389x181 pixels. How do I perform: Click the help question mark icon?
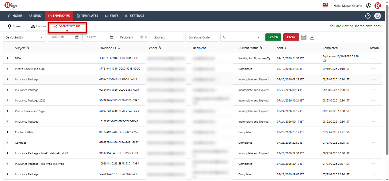point(368,16)
